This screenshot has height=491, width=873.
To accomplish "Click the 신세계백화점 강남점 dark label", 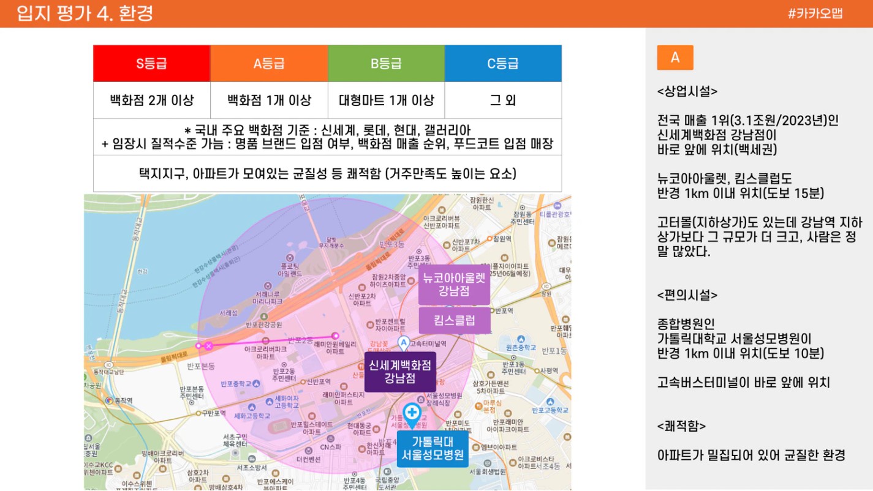I will pos(400,372).
